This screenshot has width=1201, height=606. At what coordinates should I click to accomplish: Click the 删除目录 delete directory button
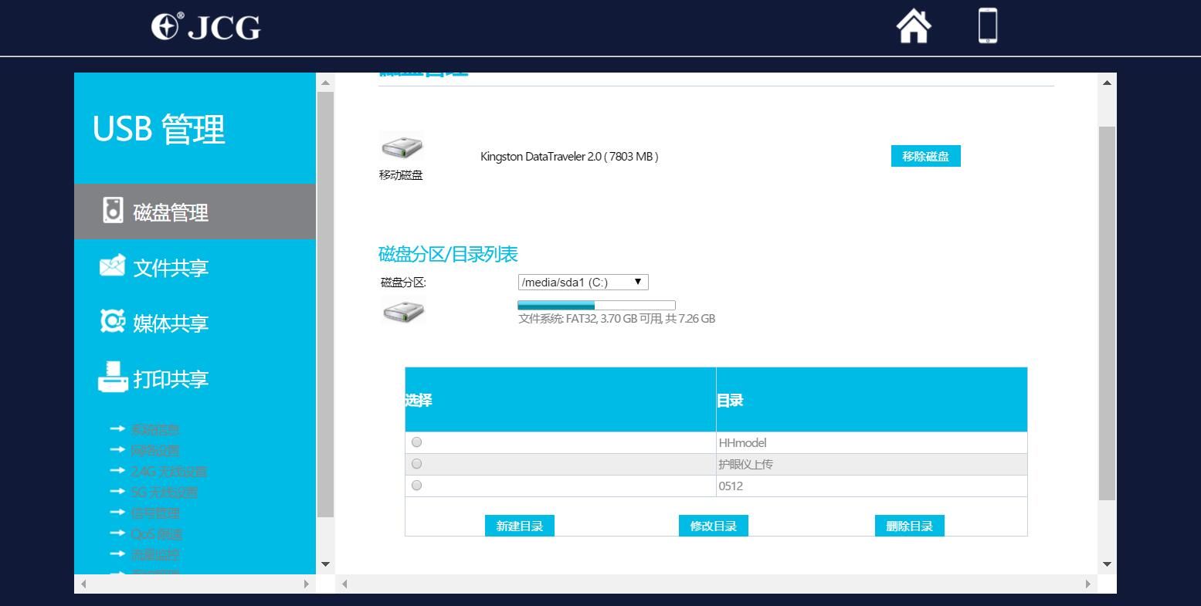[910, 526]
